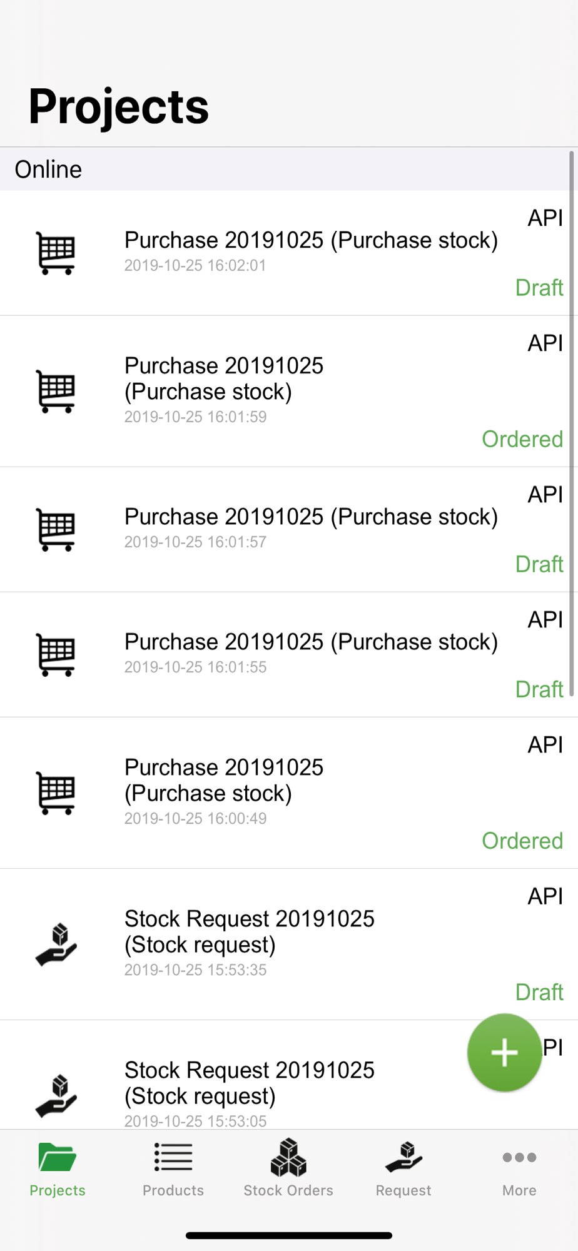Click hand-box icon of request at 15:53:35
This screenshot has height=1251, width=578.
[x=56, y=944]
